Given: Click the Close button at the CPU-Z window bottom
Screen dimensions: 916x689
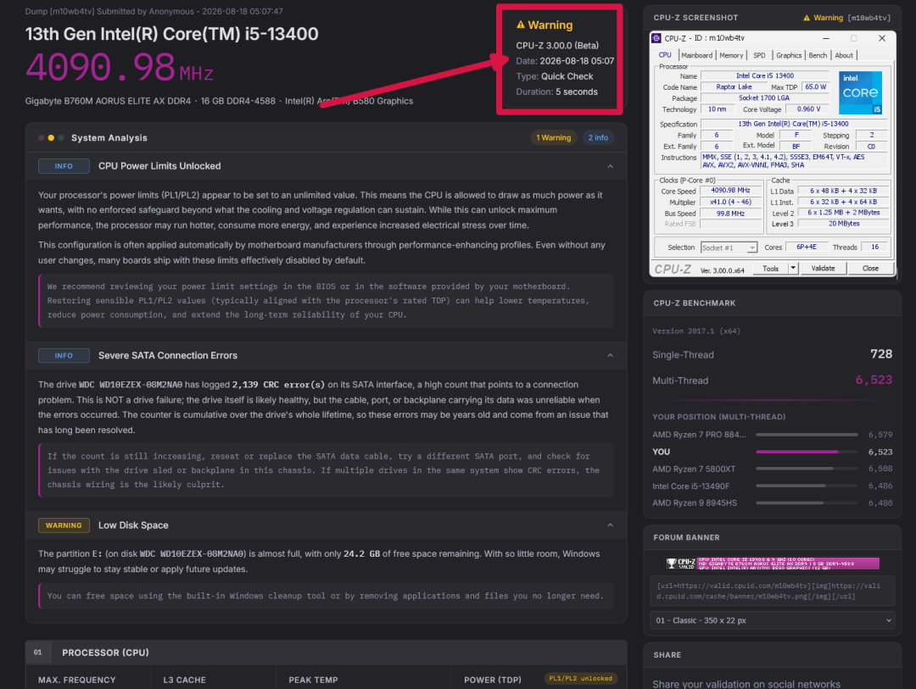Looking at the screenshot, I should [x=870, y=269].
